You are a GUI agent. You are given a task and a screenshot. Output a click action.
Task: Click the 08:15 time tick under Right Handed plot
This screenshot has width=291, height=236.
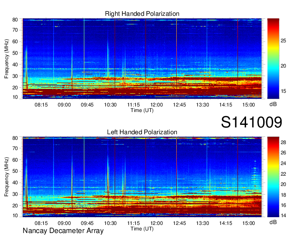tap(41, 105)
